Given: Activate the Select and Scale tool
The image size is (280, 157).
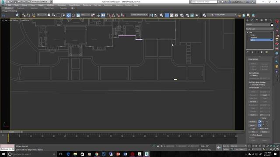Looking at the screenshot, I should [x=78, y=15].
